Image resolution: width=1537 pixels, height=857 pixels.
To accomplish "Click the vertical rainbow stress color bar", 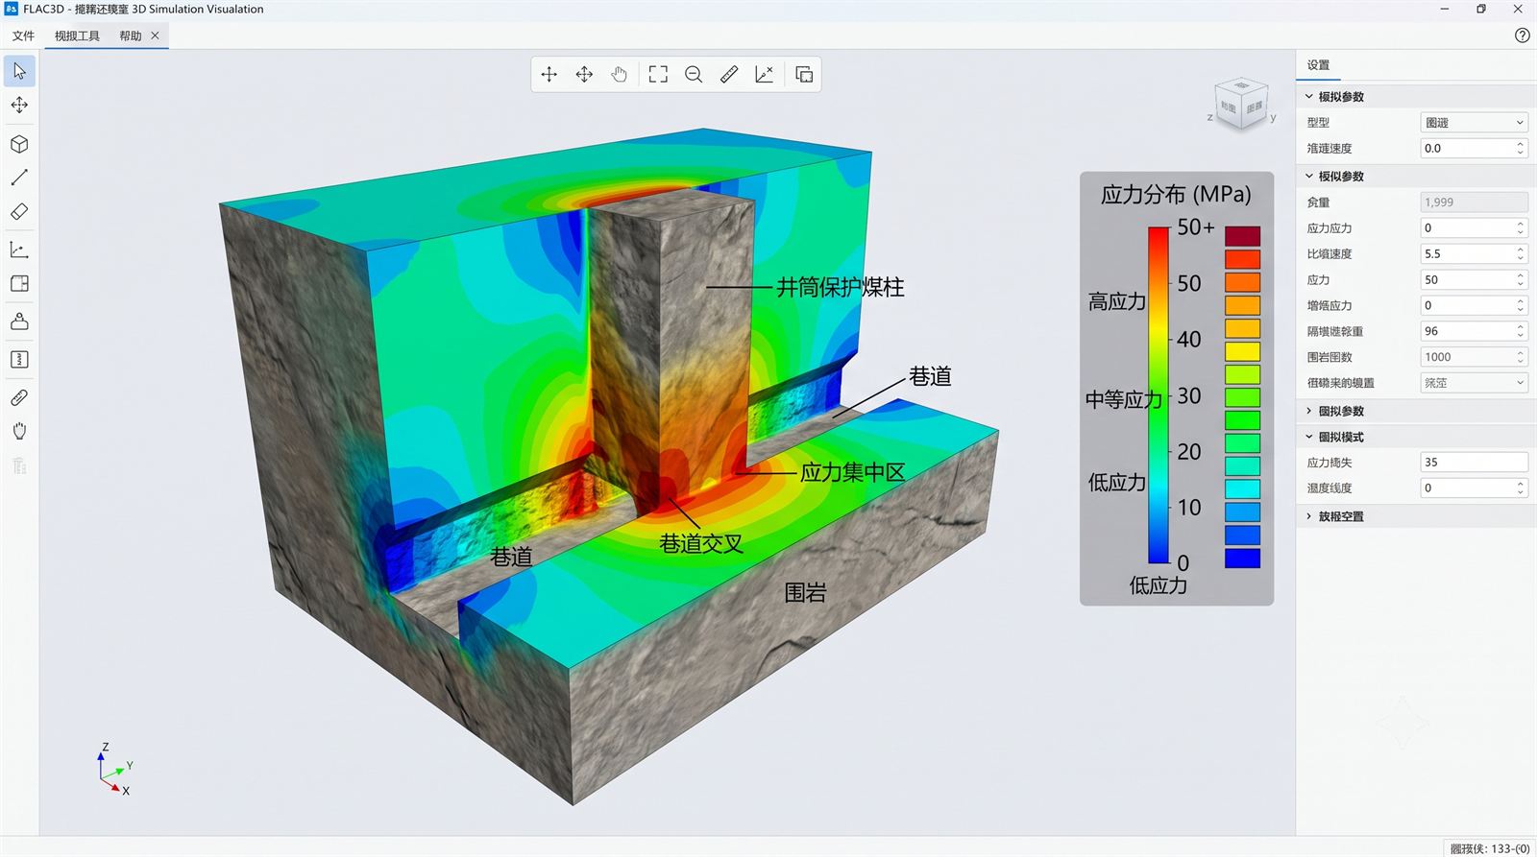I will pos(1159,394).
